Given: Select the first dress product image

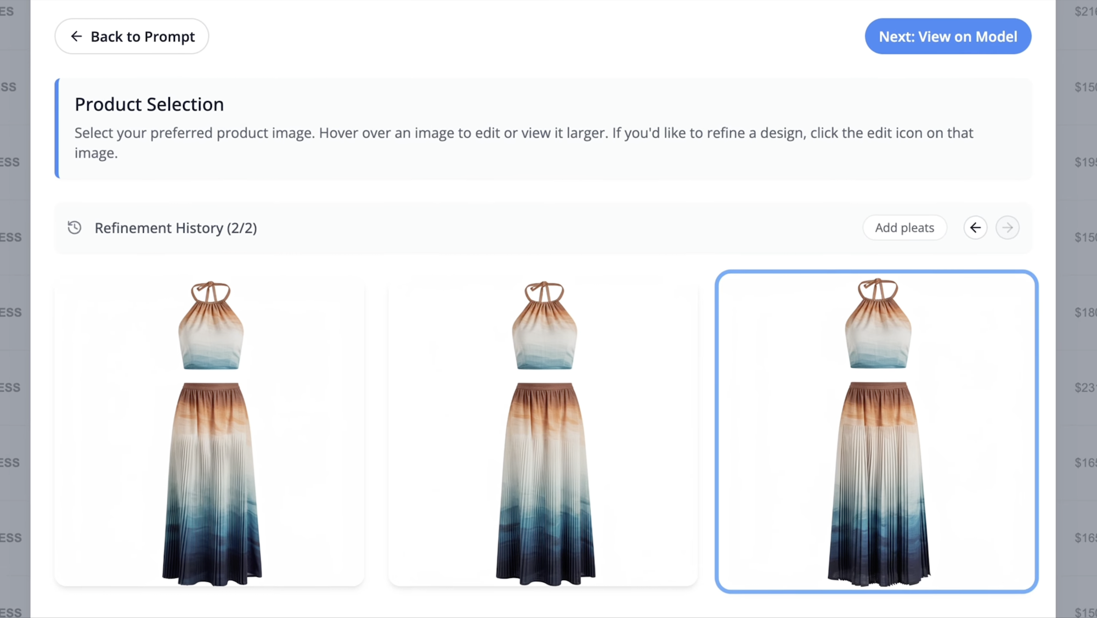Looking at the screenshot, I should [x=210, y=432].
